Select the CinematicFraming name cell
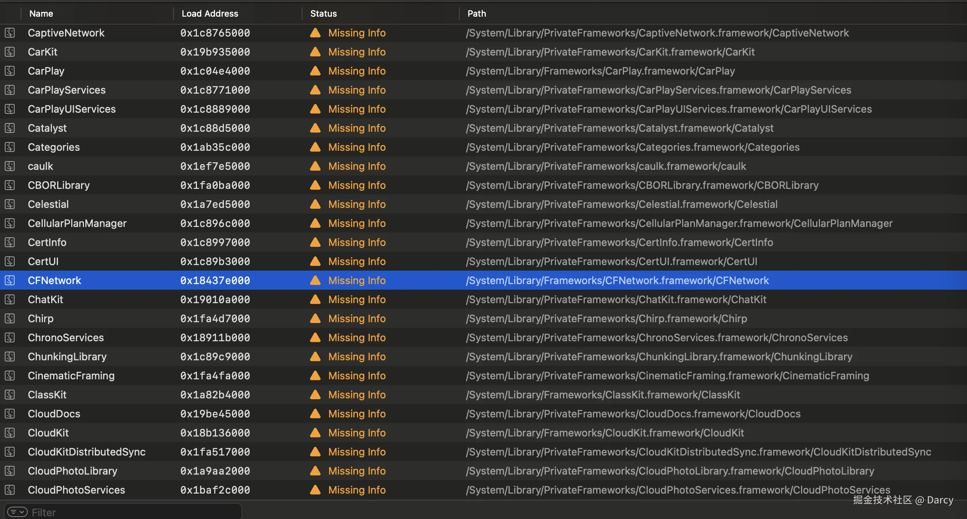This screenshot has width=967, height=519. 71,375
